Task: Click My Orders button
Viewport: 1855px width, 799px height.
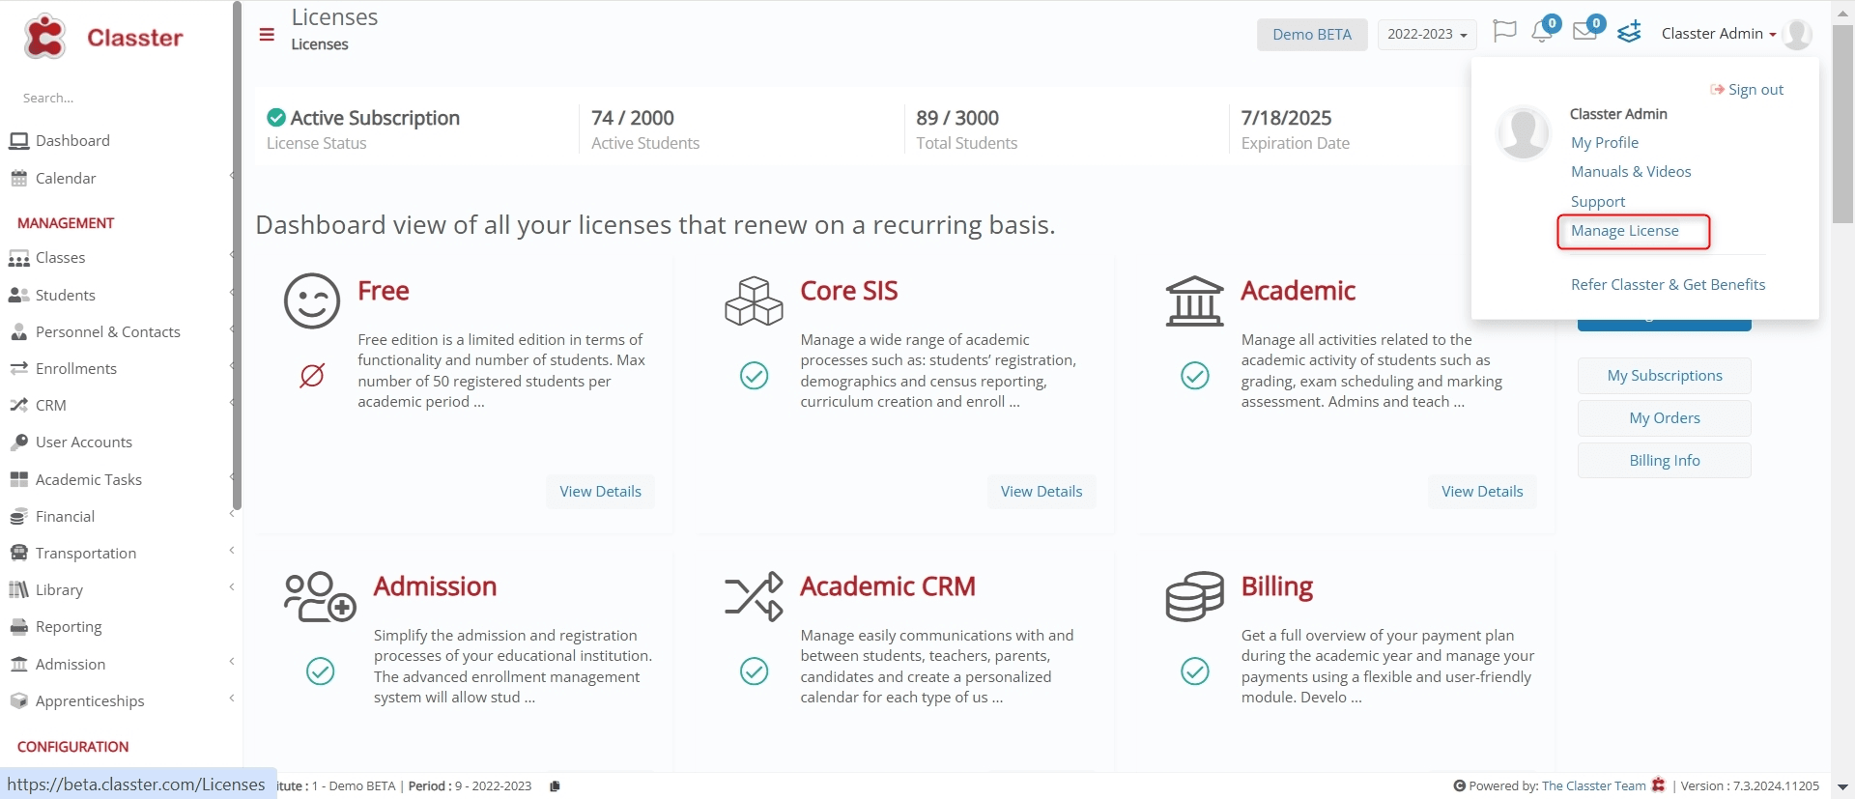Action: [1665, 418]
